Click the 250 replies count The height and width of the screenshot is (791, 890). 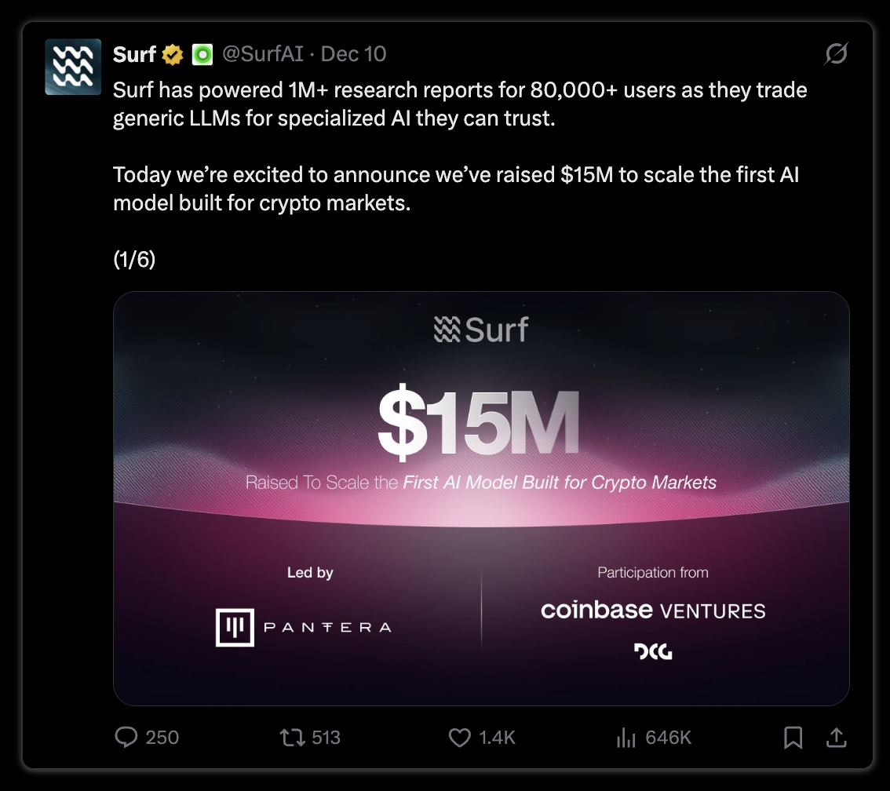(162, 737)
